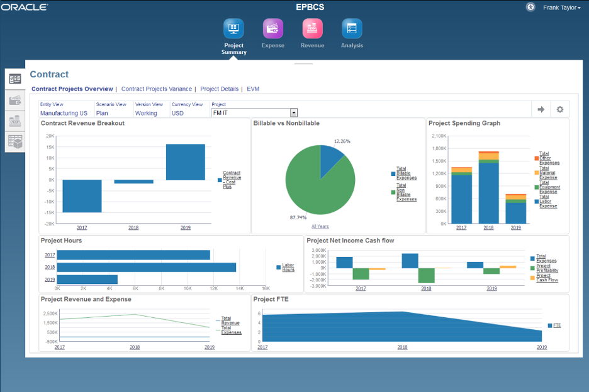Click 2019 label in Project Spending Graph
The height and width of the screenshot is (392, 589).
516,227
